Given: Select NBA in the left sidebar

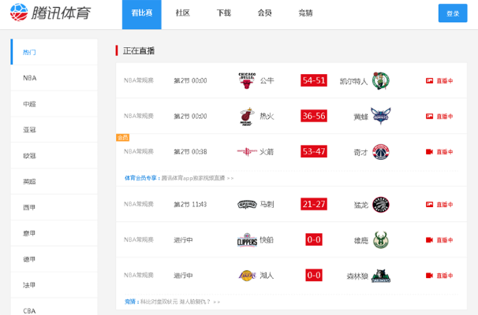Looking at the screenshot, I should coord(30,78).
